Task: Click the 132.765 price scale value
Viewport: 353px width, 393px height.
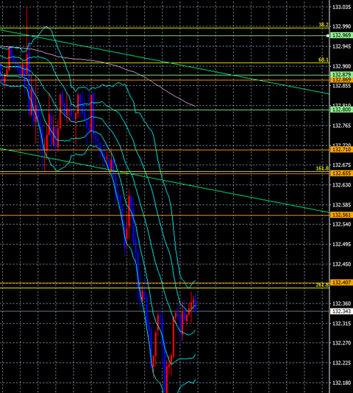Action: coord(342,126)
